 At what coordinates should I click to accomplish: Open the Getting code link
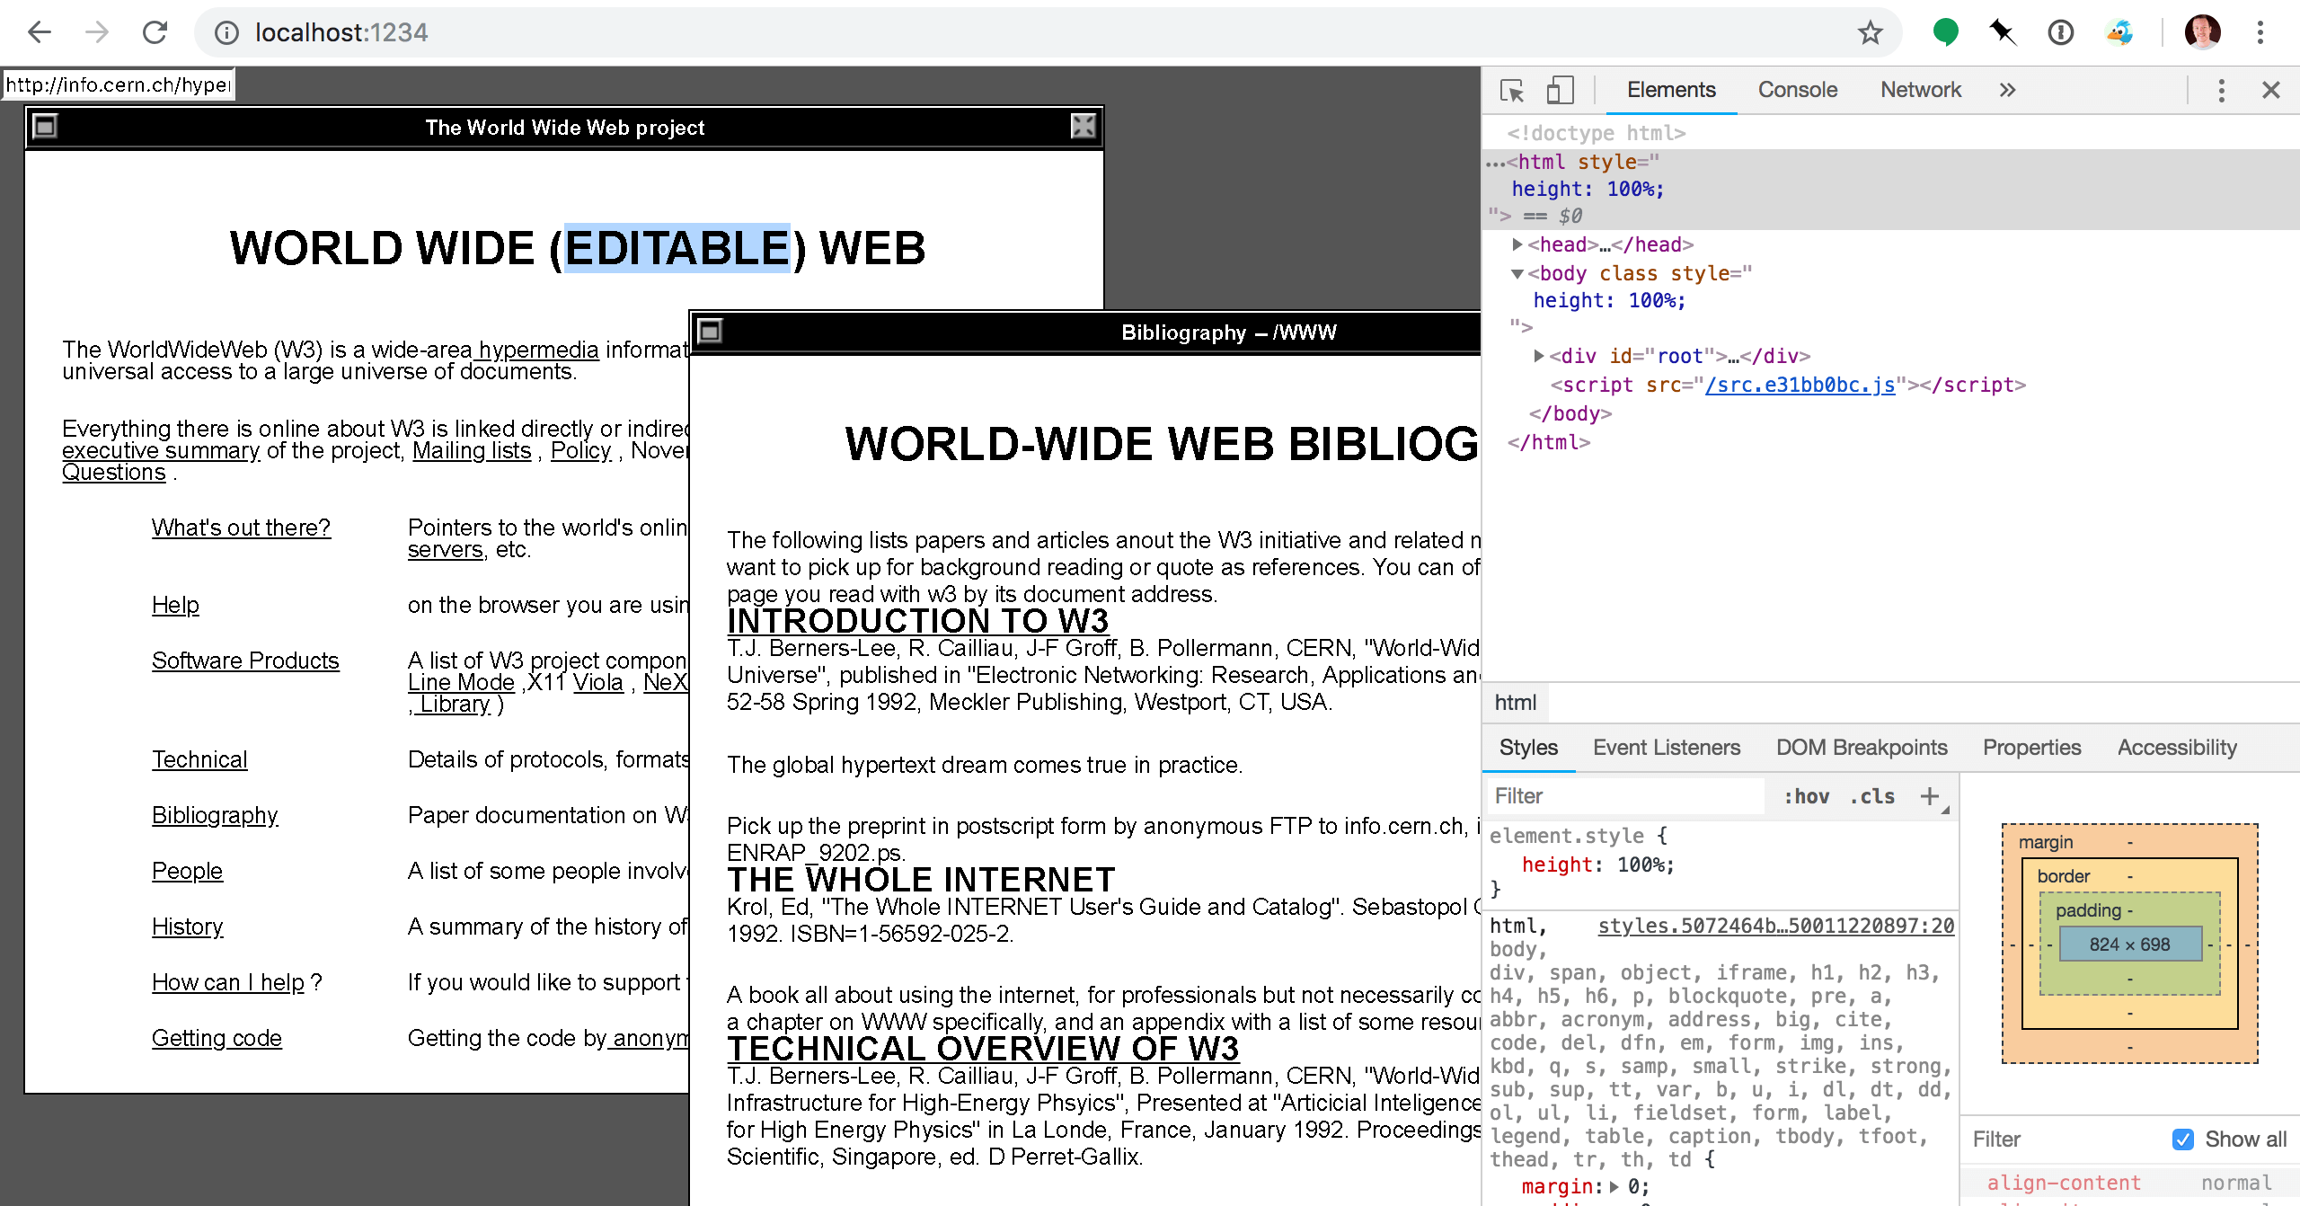coord(217,1038)
